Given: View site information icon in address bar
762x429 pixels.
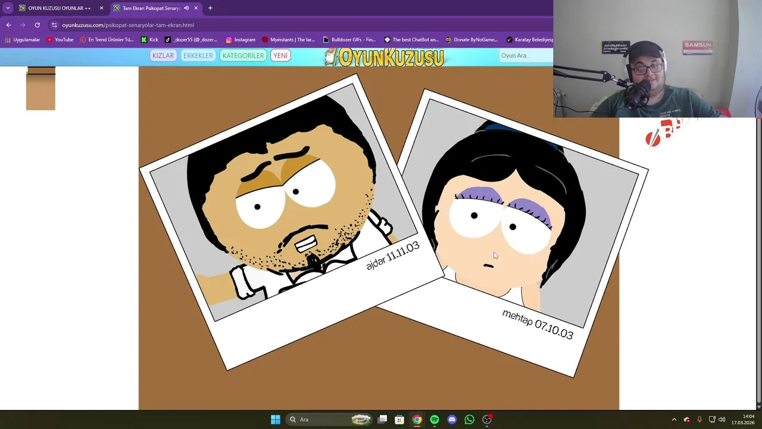Looking at the screenshot, I should (54, 25).
